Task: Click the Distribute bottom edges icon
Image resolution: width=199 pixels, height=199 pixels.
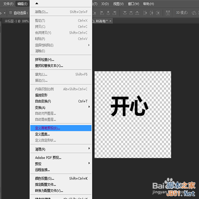Action: 137,13
